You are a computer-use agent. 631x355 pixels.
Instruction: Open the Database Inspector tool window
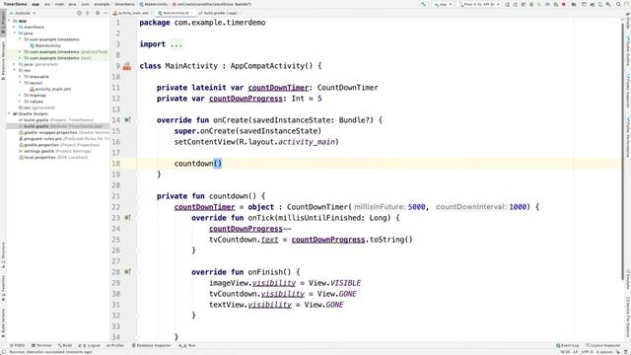click(x=151, y=345)
